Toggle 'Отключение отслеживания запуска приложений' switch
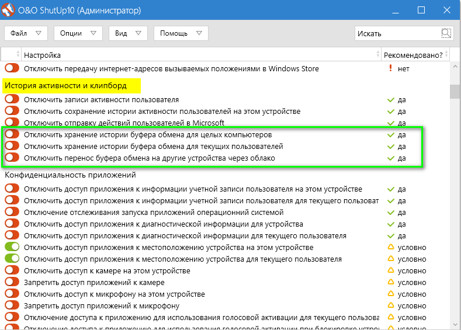The width and height of the screenshot is (461, 330). pos(12,211)
